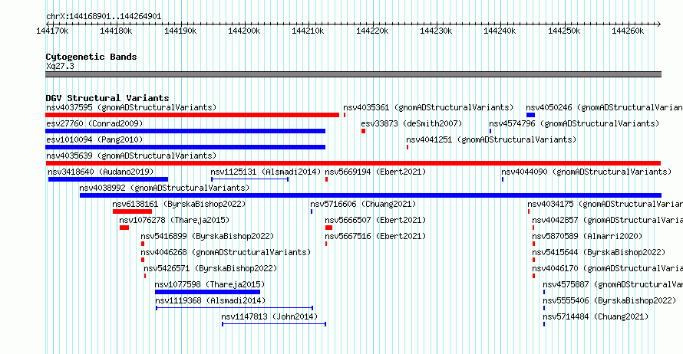Viewport: 683px width, 354px height.
Task: Select the blue nsv4050246 variant bar
Action: pos(530,115)
